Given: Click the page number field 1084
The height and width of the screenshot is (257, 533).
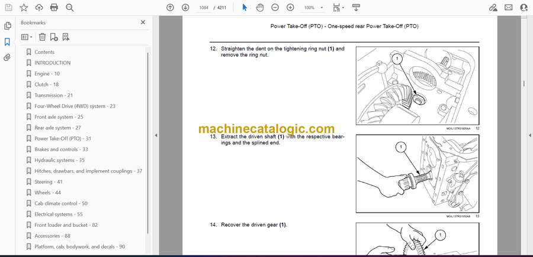Looking at the screenshot, I should coord(204,8).
